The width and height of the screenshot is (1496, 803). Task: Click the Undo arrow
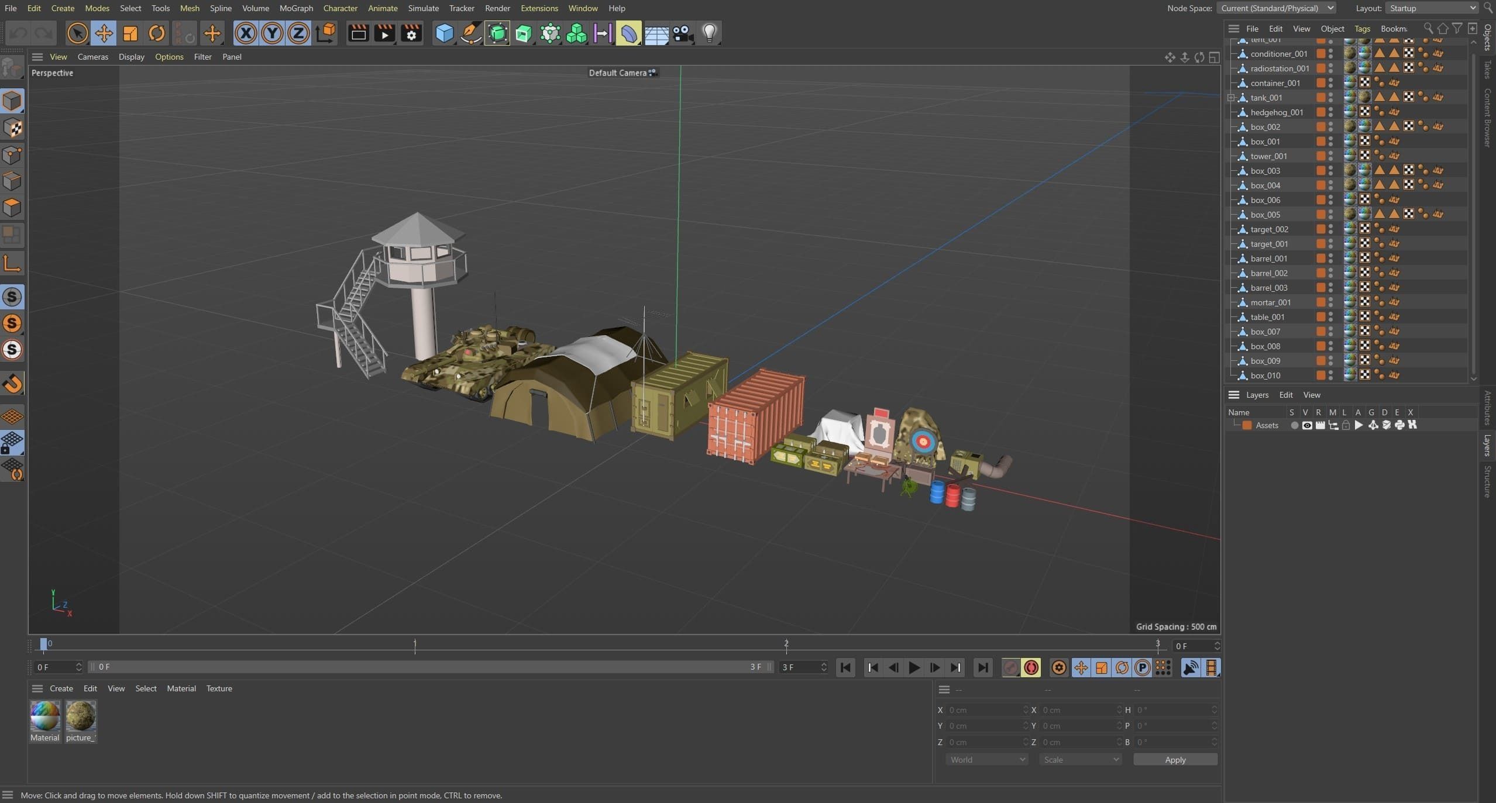coord(18,33)
